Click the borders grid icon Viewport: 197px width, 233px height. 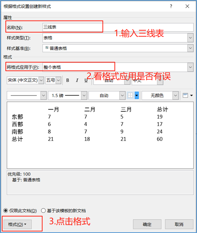tap(130, 96)
